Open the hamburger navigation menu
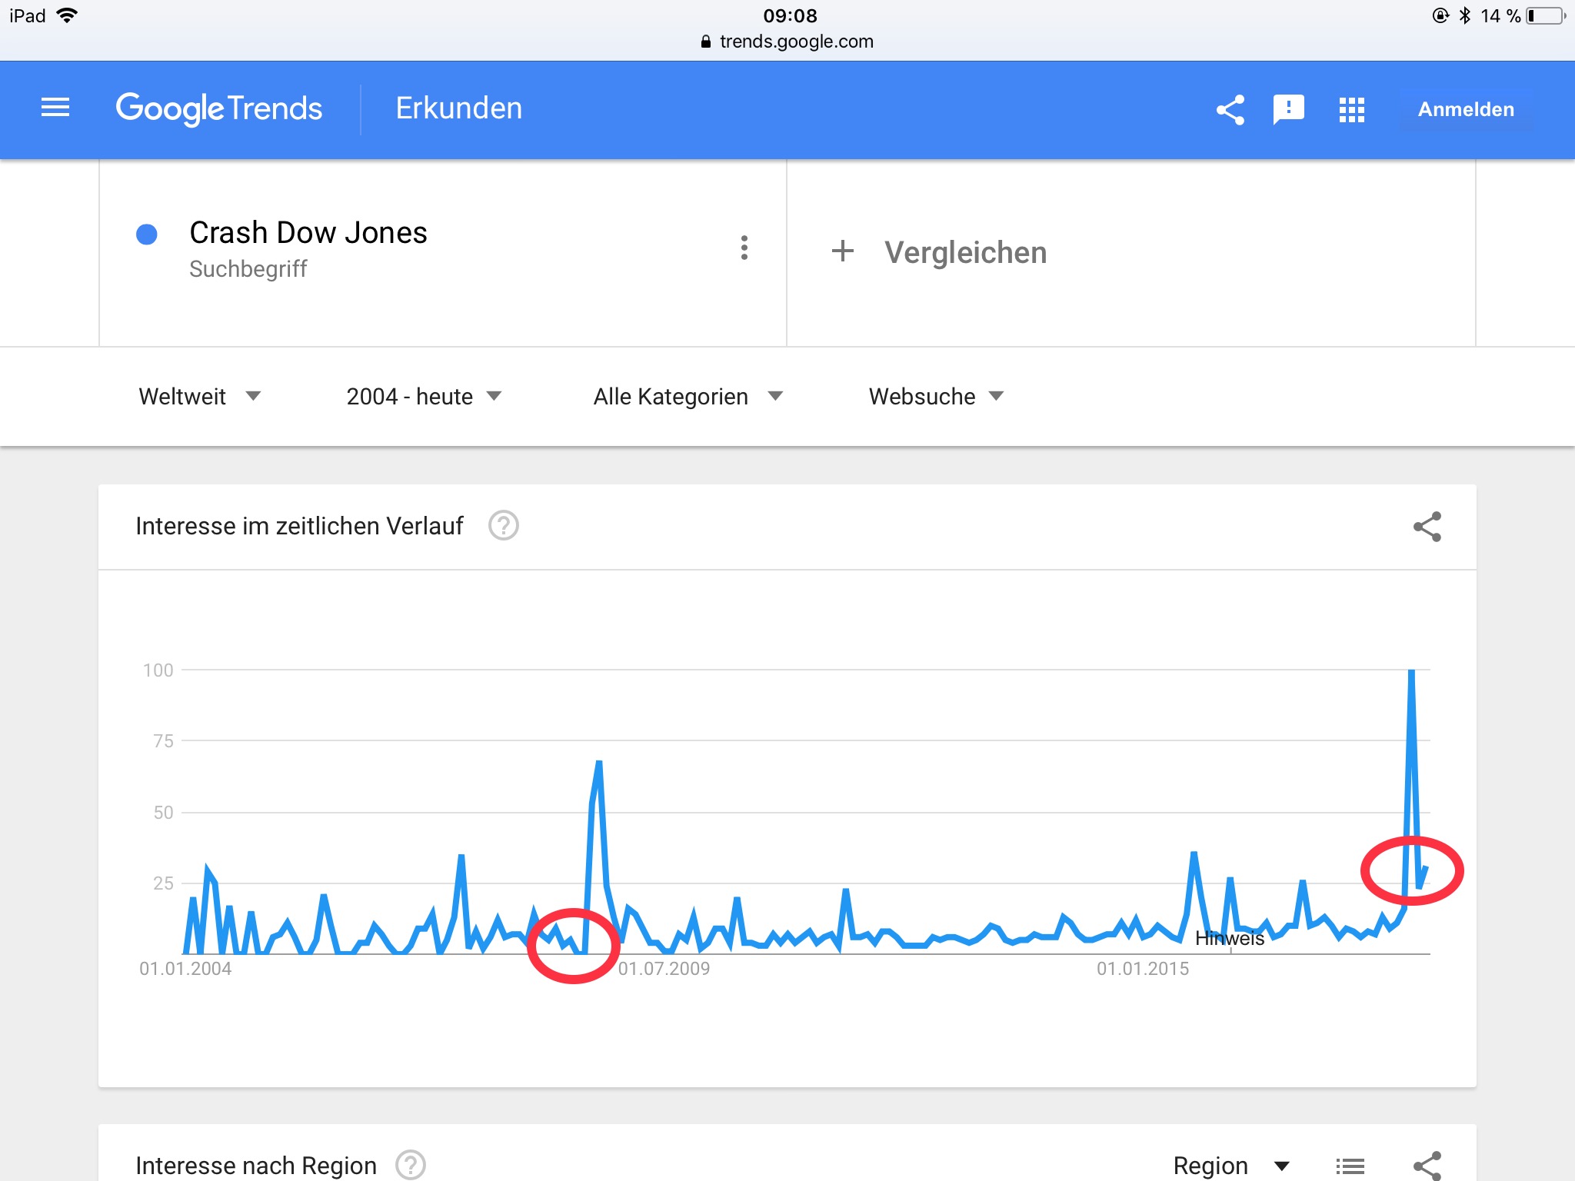This screenshot has height=1181, width=1575. [55, 108]
